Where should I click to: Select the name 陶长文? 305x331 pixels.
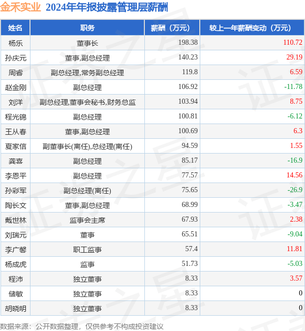15,205
